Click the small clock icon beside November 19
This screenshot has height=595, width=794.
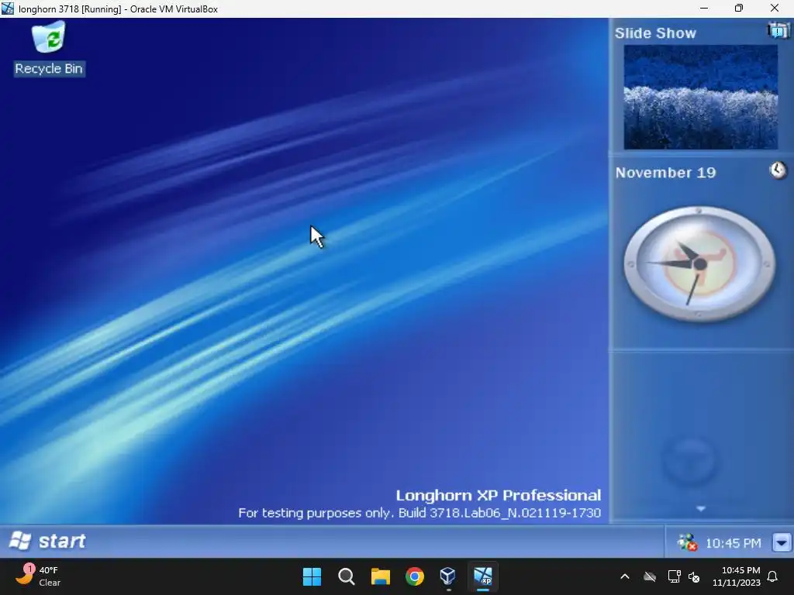point(778,170)
